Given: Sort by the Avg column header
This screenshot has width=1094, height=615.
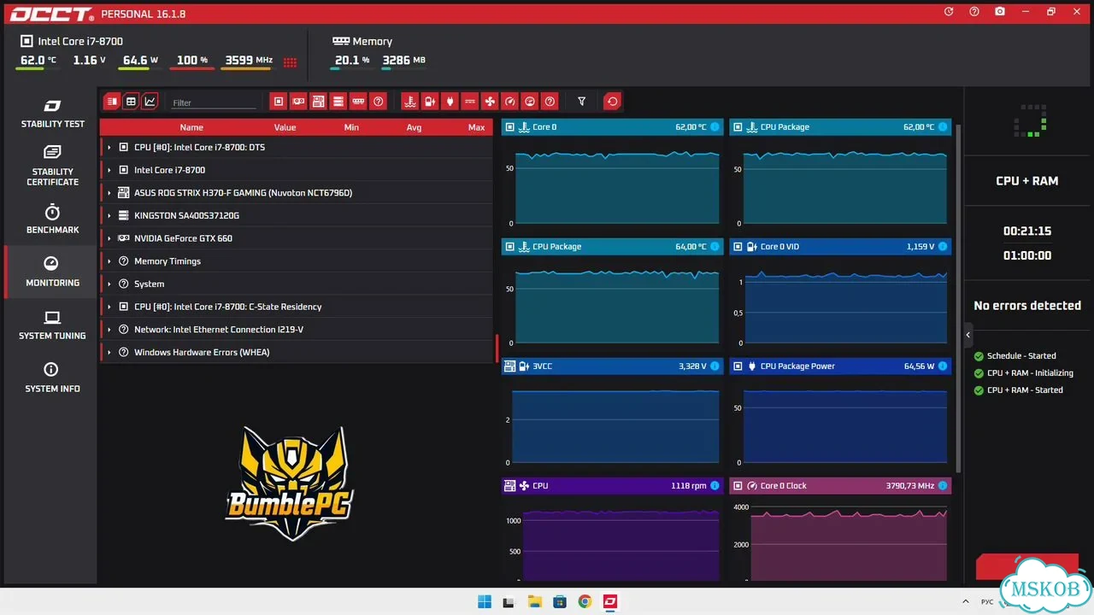Looking at the screenshot, I should coord(414,127).
